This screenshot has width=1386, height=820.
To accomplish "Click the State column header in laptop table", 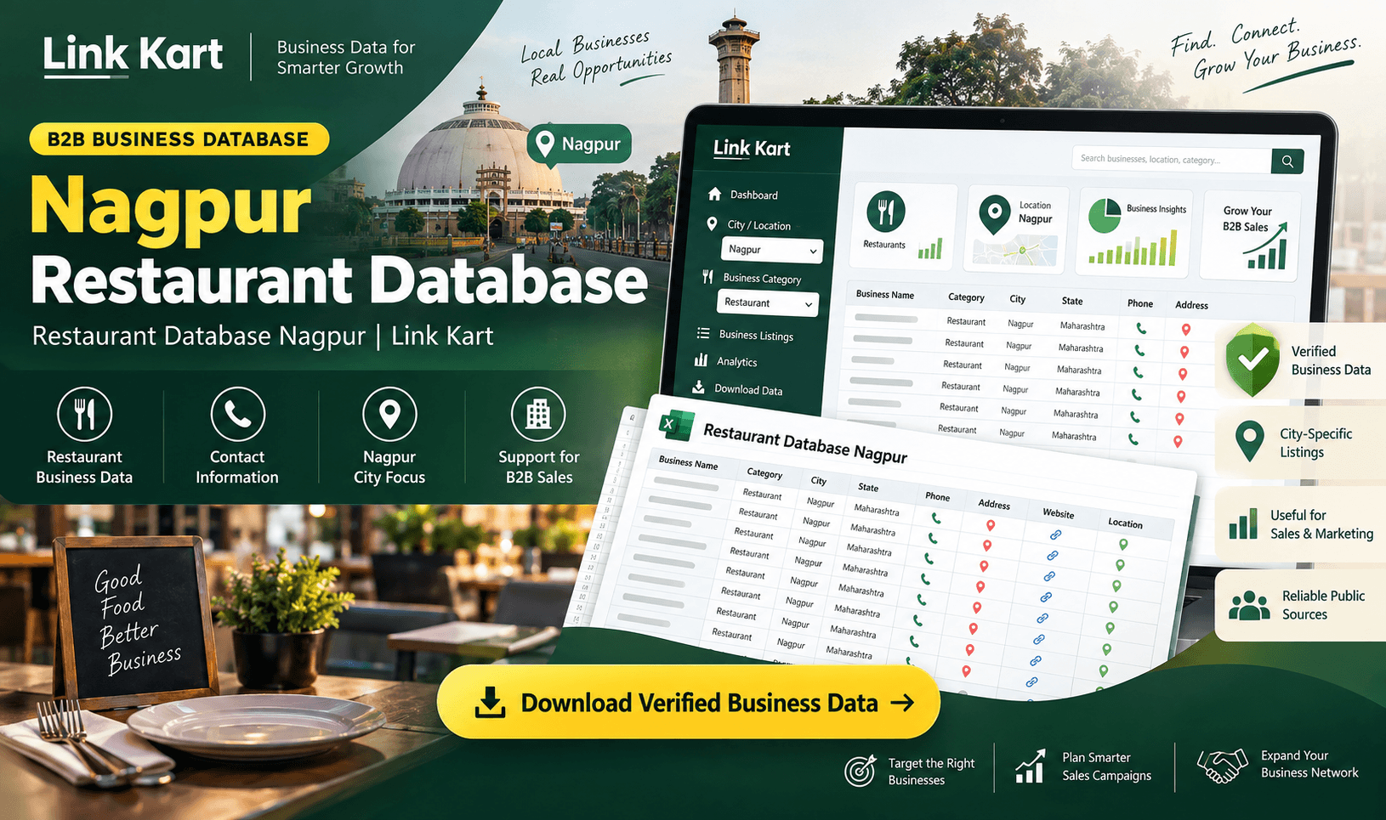I will [1072, 301].
